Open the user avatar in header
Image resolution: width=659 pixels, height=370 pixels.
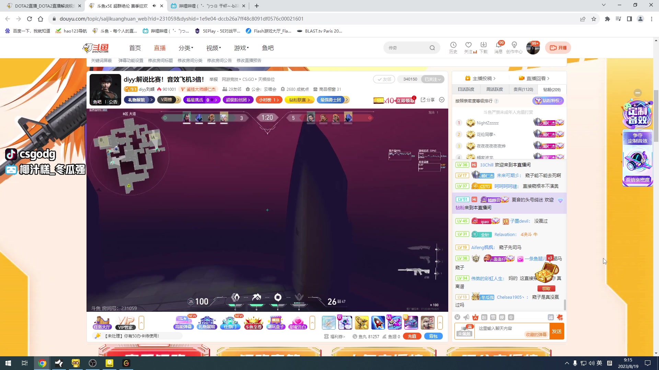533,48
